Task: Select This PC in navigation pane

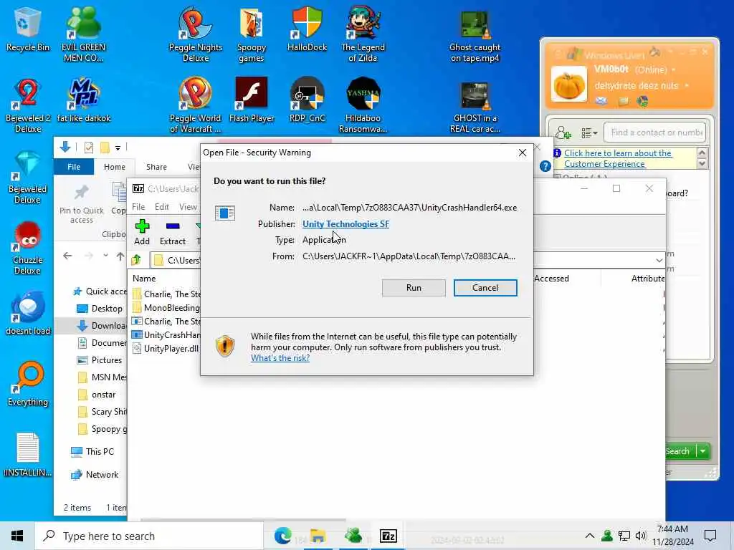Action: tap(92, 452)
